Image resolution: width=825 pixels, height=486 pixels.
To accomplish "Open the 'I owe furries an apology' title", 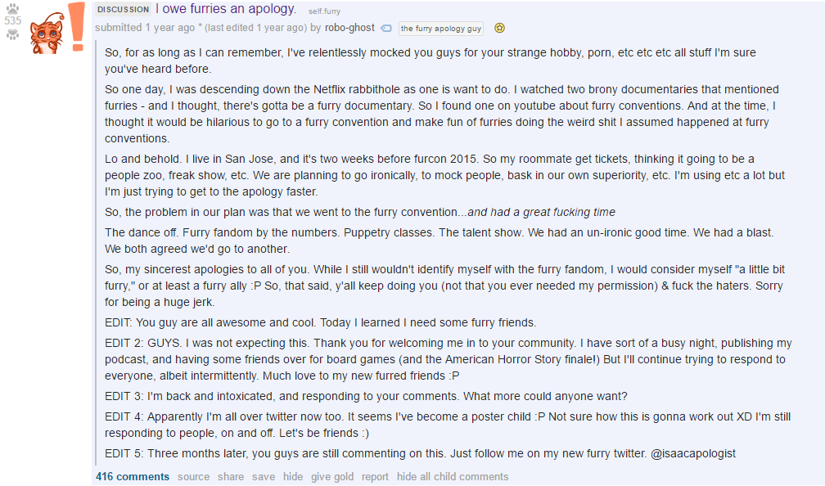I will tap(226, 8).
